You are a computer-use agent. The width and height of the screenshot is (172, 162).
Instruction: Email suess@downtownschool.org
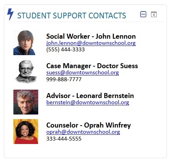pyautogui.click(x=83, y=73)
